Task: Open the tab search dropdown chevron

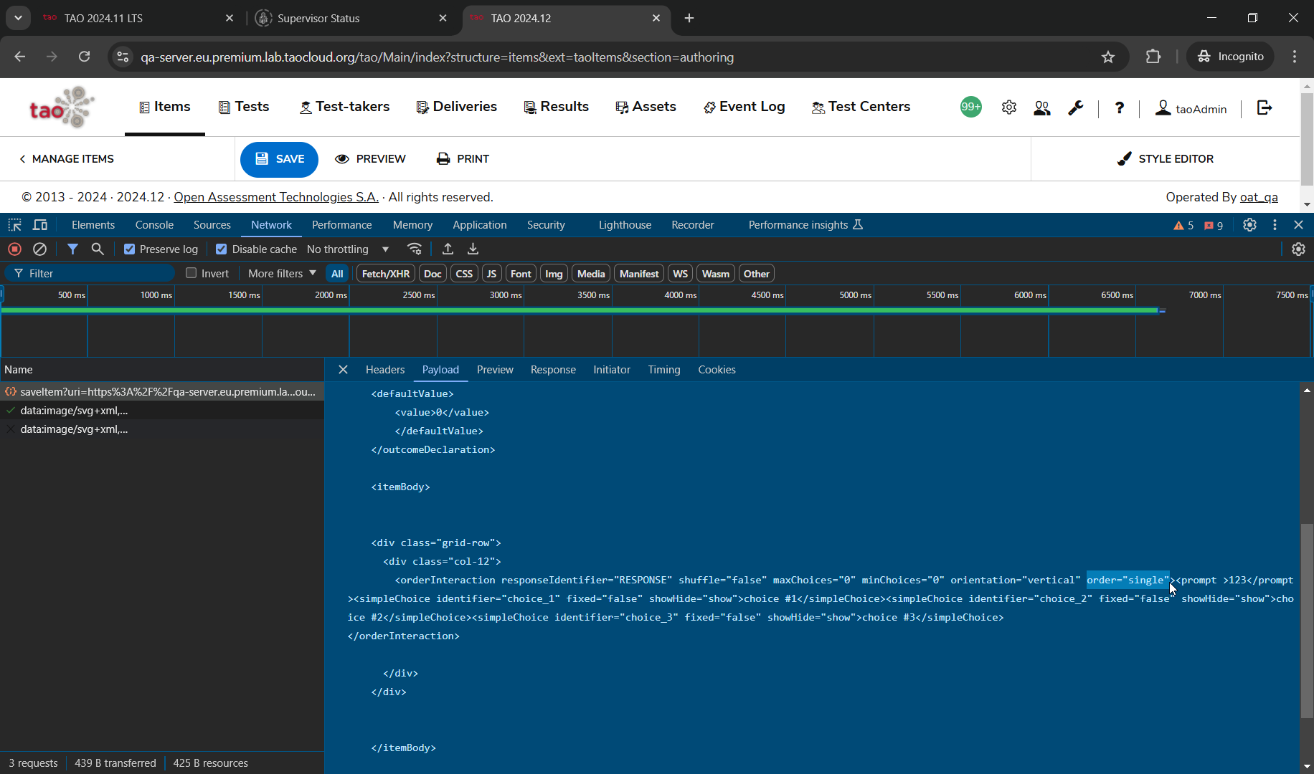Action: 18,18
